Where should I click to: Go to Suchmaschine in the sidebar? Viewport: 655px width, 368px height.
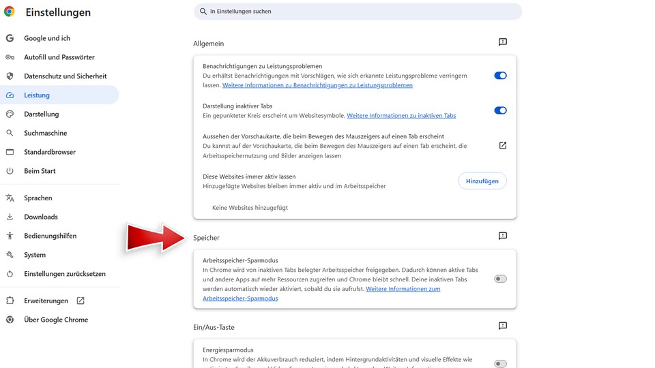click(45, 134)
